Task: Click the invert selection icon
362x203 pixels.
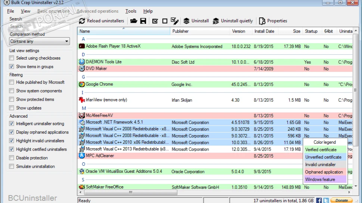Action: [175, 21]
